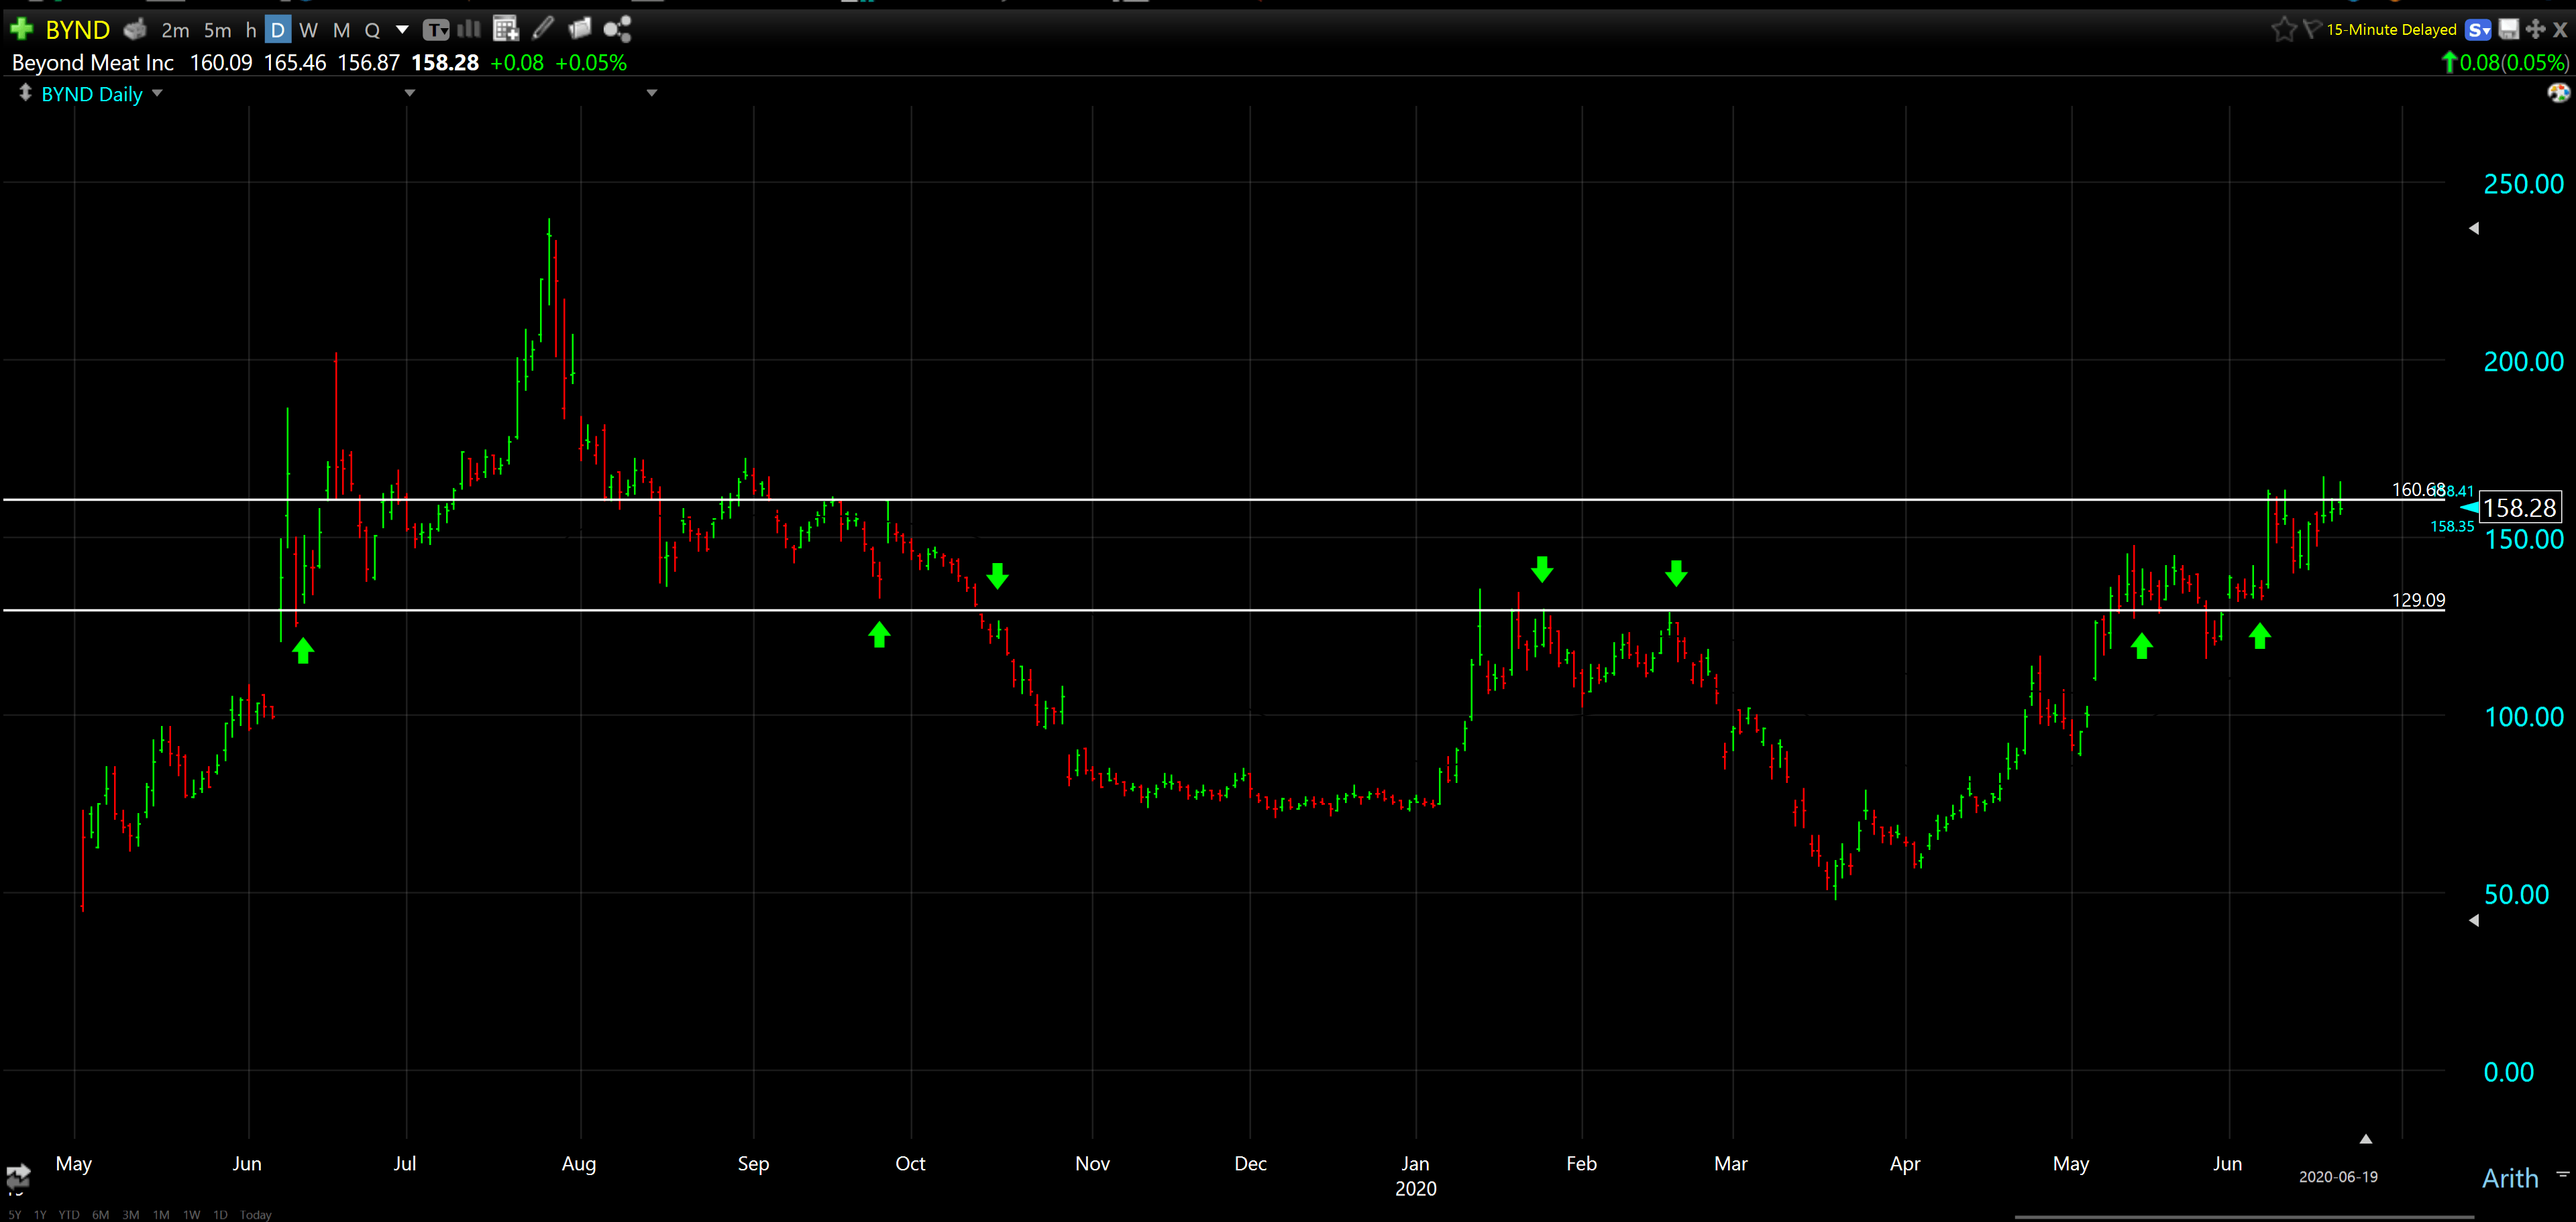Click the 2020-06-19 date label

pyautogui.click(x=2338, y=1177)
